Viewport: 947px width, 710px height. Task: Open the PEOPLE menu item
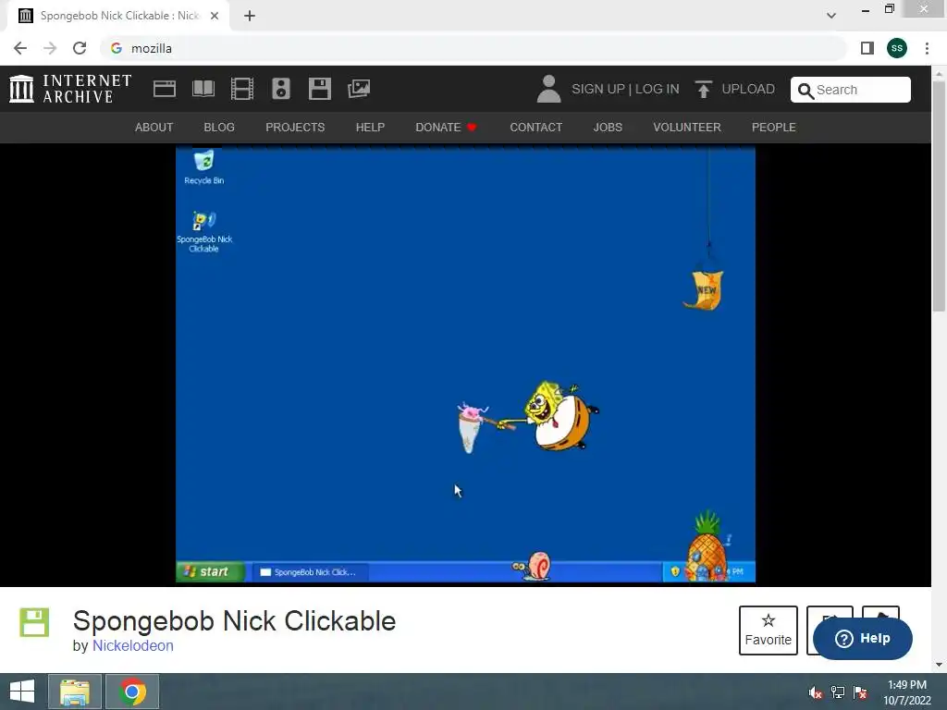(774, 128)
